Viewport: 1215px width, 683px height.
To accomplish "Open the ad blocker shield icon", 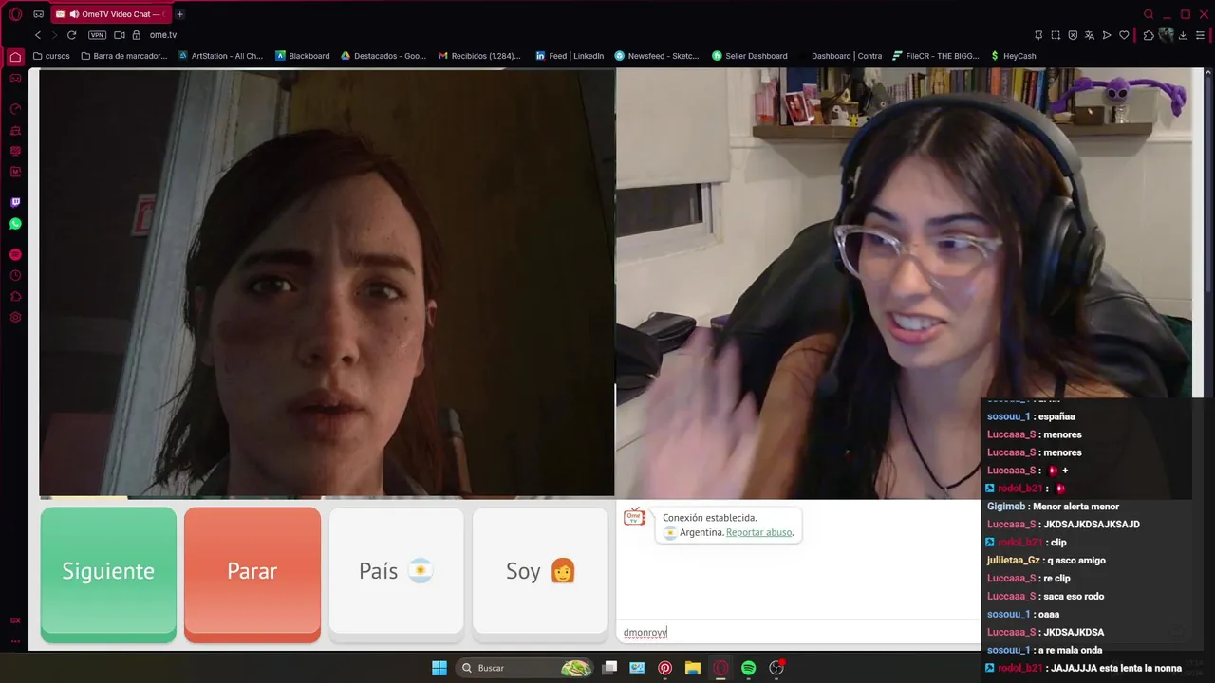I will 1073,35.
